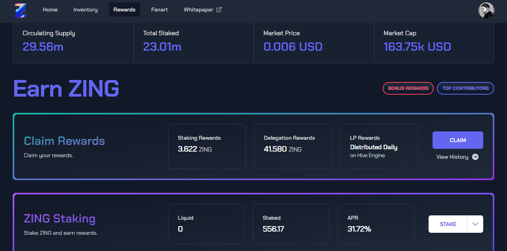This screenshot has height=251, width=507.
Task: Open BONUS REWARDS
Action: (408, 88)
